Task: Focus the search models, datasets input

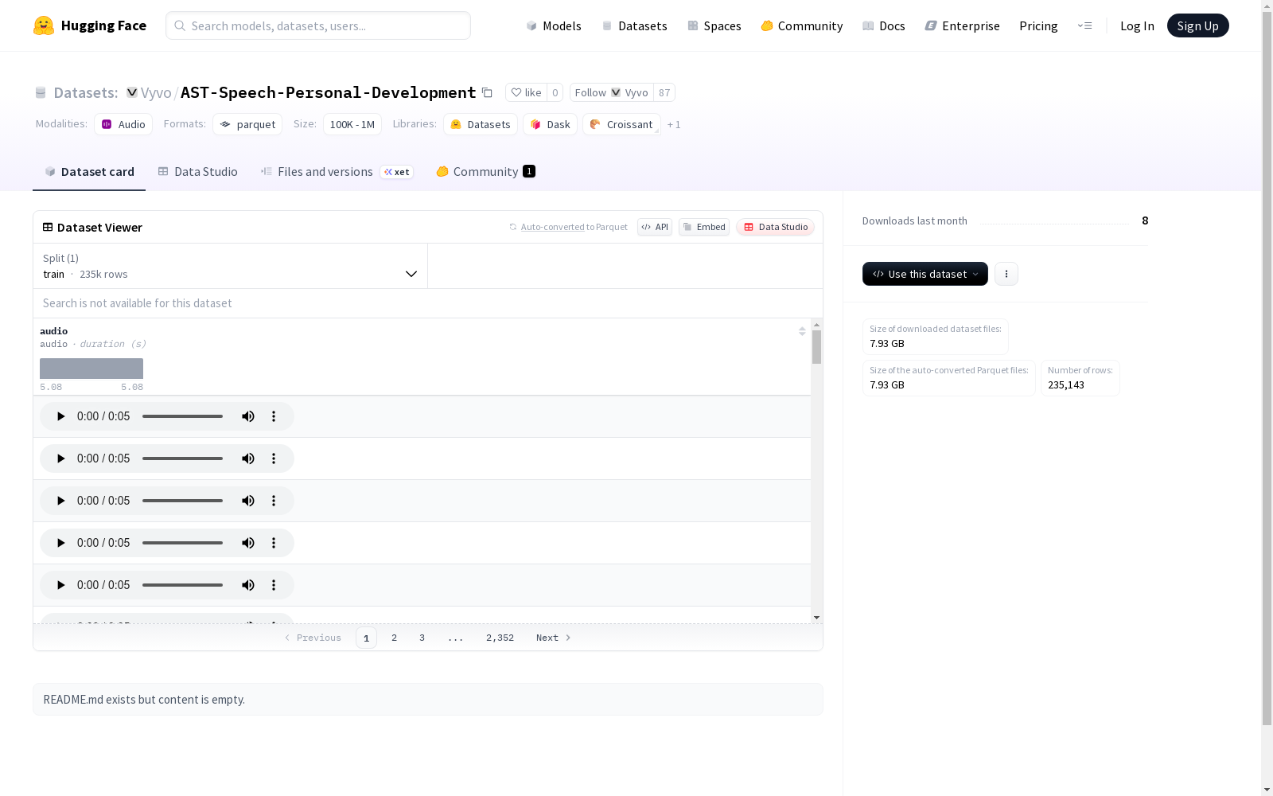Action: [x=318, y=25]
